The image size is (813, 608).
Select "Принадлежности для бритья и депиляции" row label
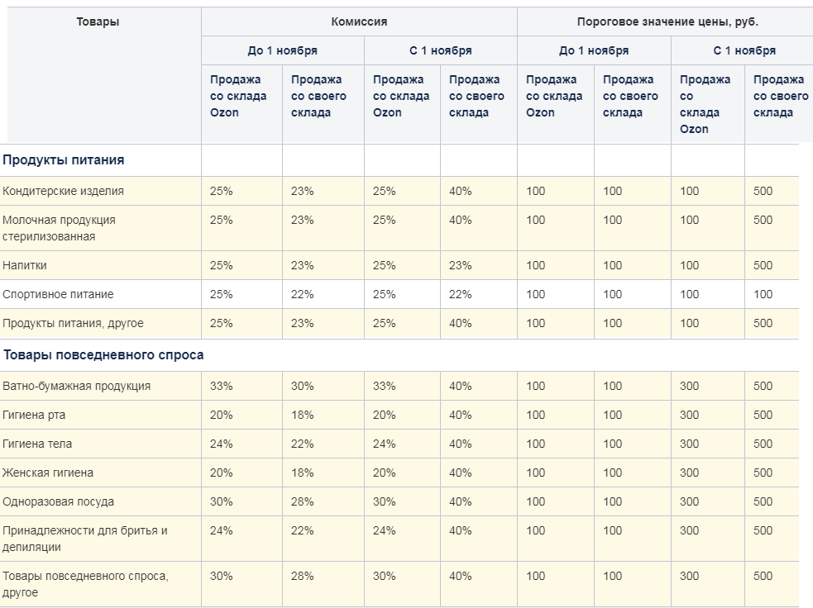pyautogui.click(x=84, y=539)
